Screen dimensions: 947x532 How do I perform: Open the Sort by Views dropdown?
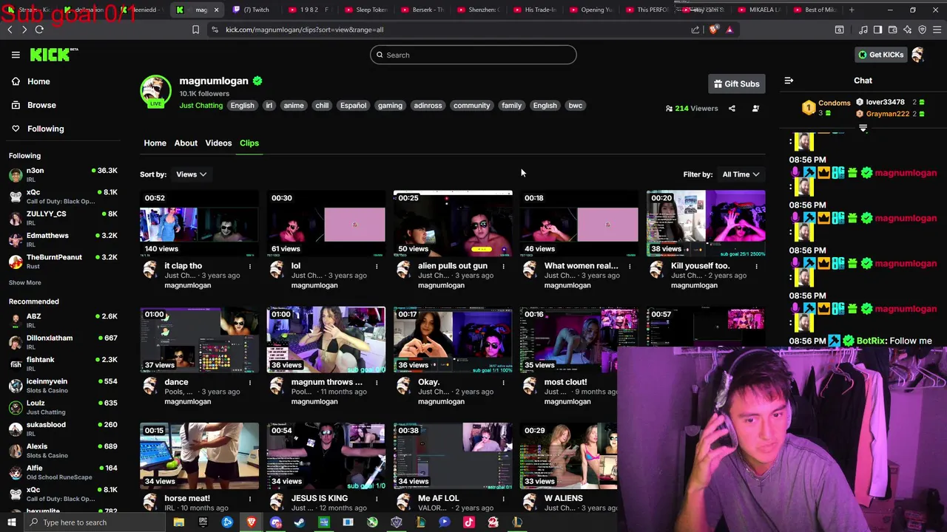(191, 174)
